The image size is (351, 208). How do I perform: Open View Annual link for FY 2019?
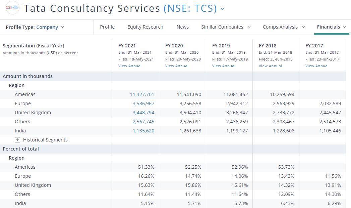[224, 66]
